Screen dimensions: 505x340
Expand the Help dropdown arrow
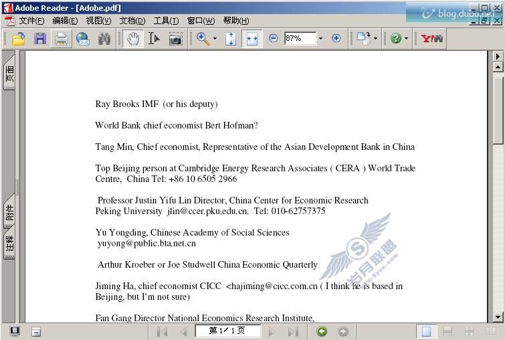406,39
